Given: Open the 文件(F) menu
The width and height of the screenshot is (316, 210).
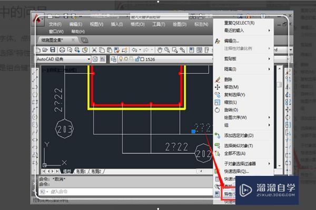Looking at the screenshot, I should [x=55, y=24].
